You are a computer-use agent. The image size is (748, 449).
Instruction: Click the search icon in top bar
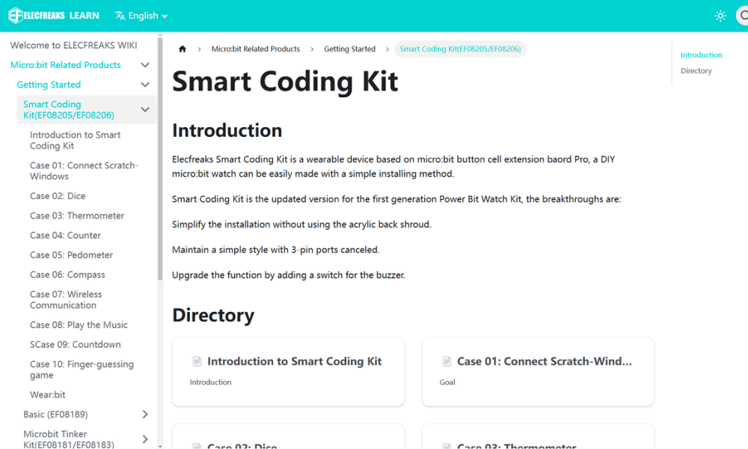click(743, 16)
